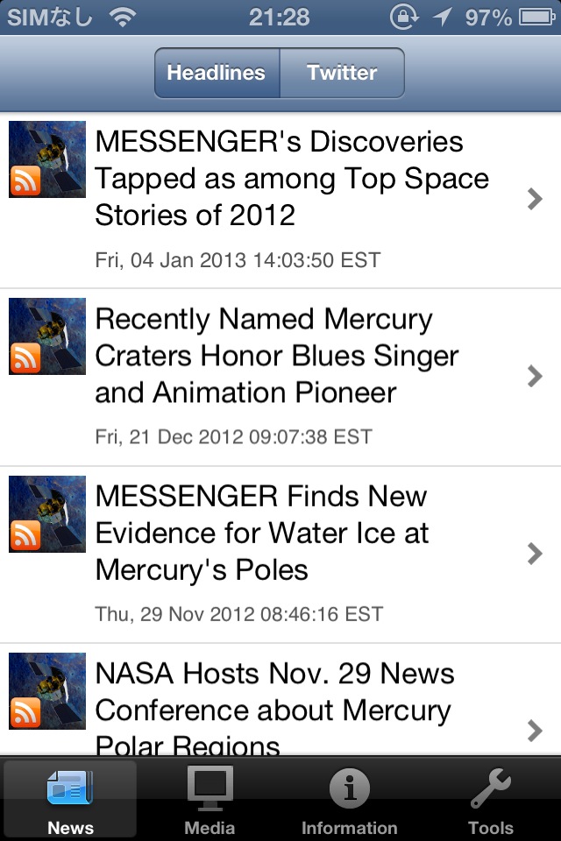561x841 pixels.
Task: Tap thumbnail next to NASA Hosts story
Action: click(x=47, y=691)
